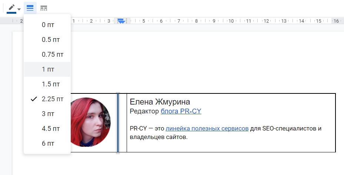Toggle the border width button
The image size is (344, 175).
30,8
